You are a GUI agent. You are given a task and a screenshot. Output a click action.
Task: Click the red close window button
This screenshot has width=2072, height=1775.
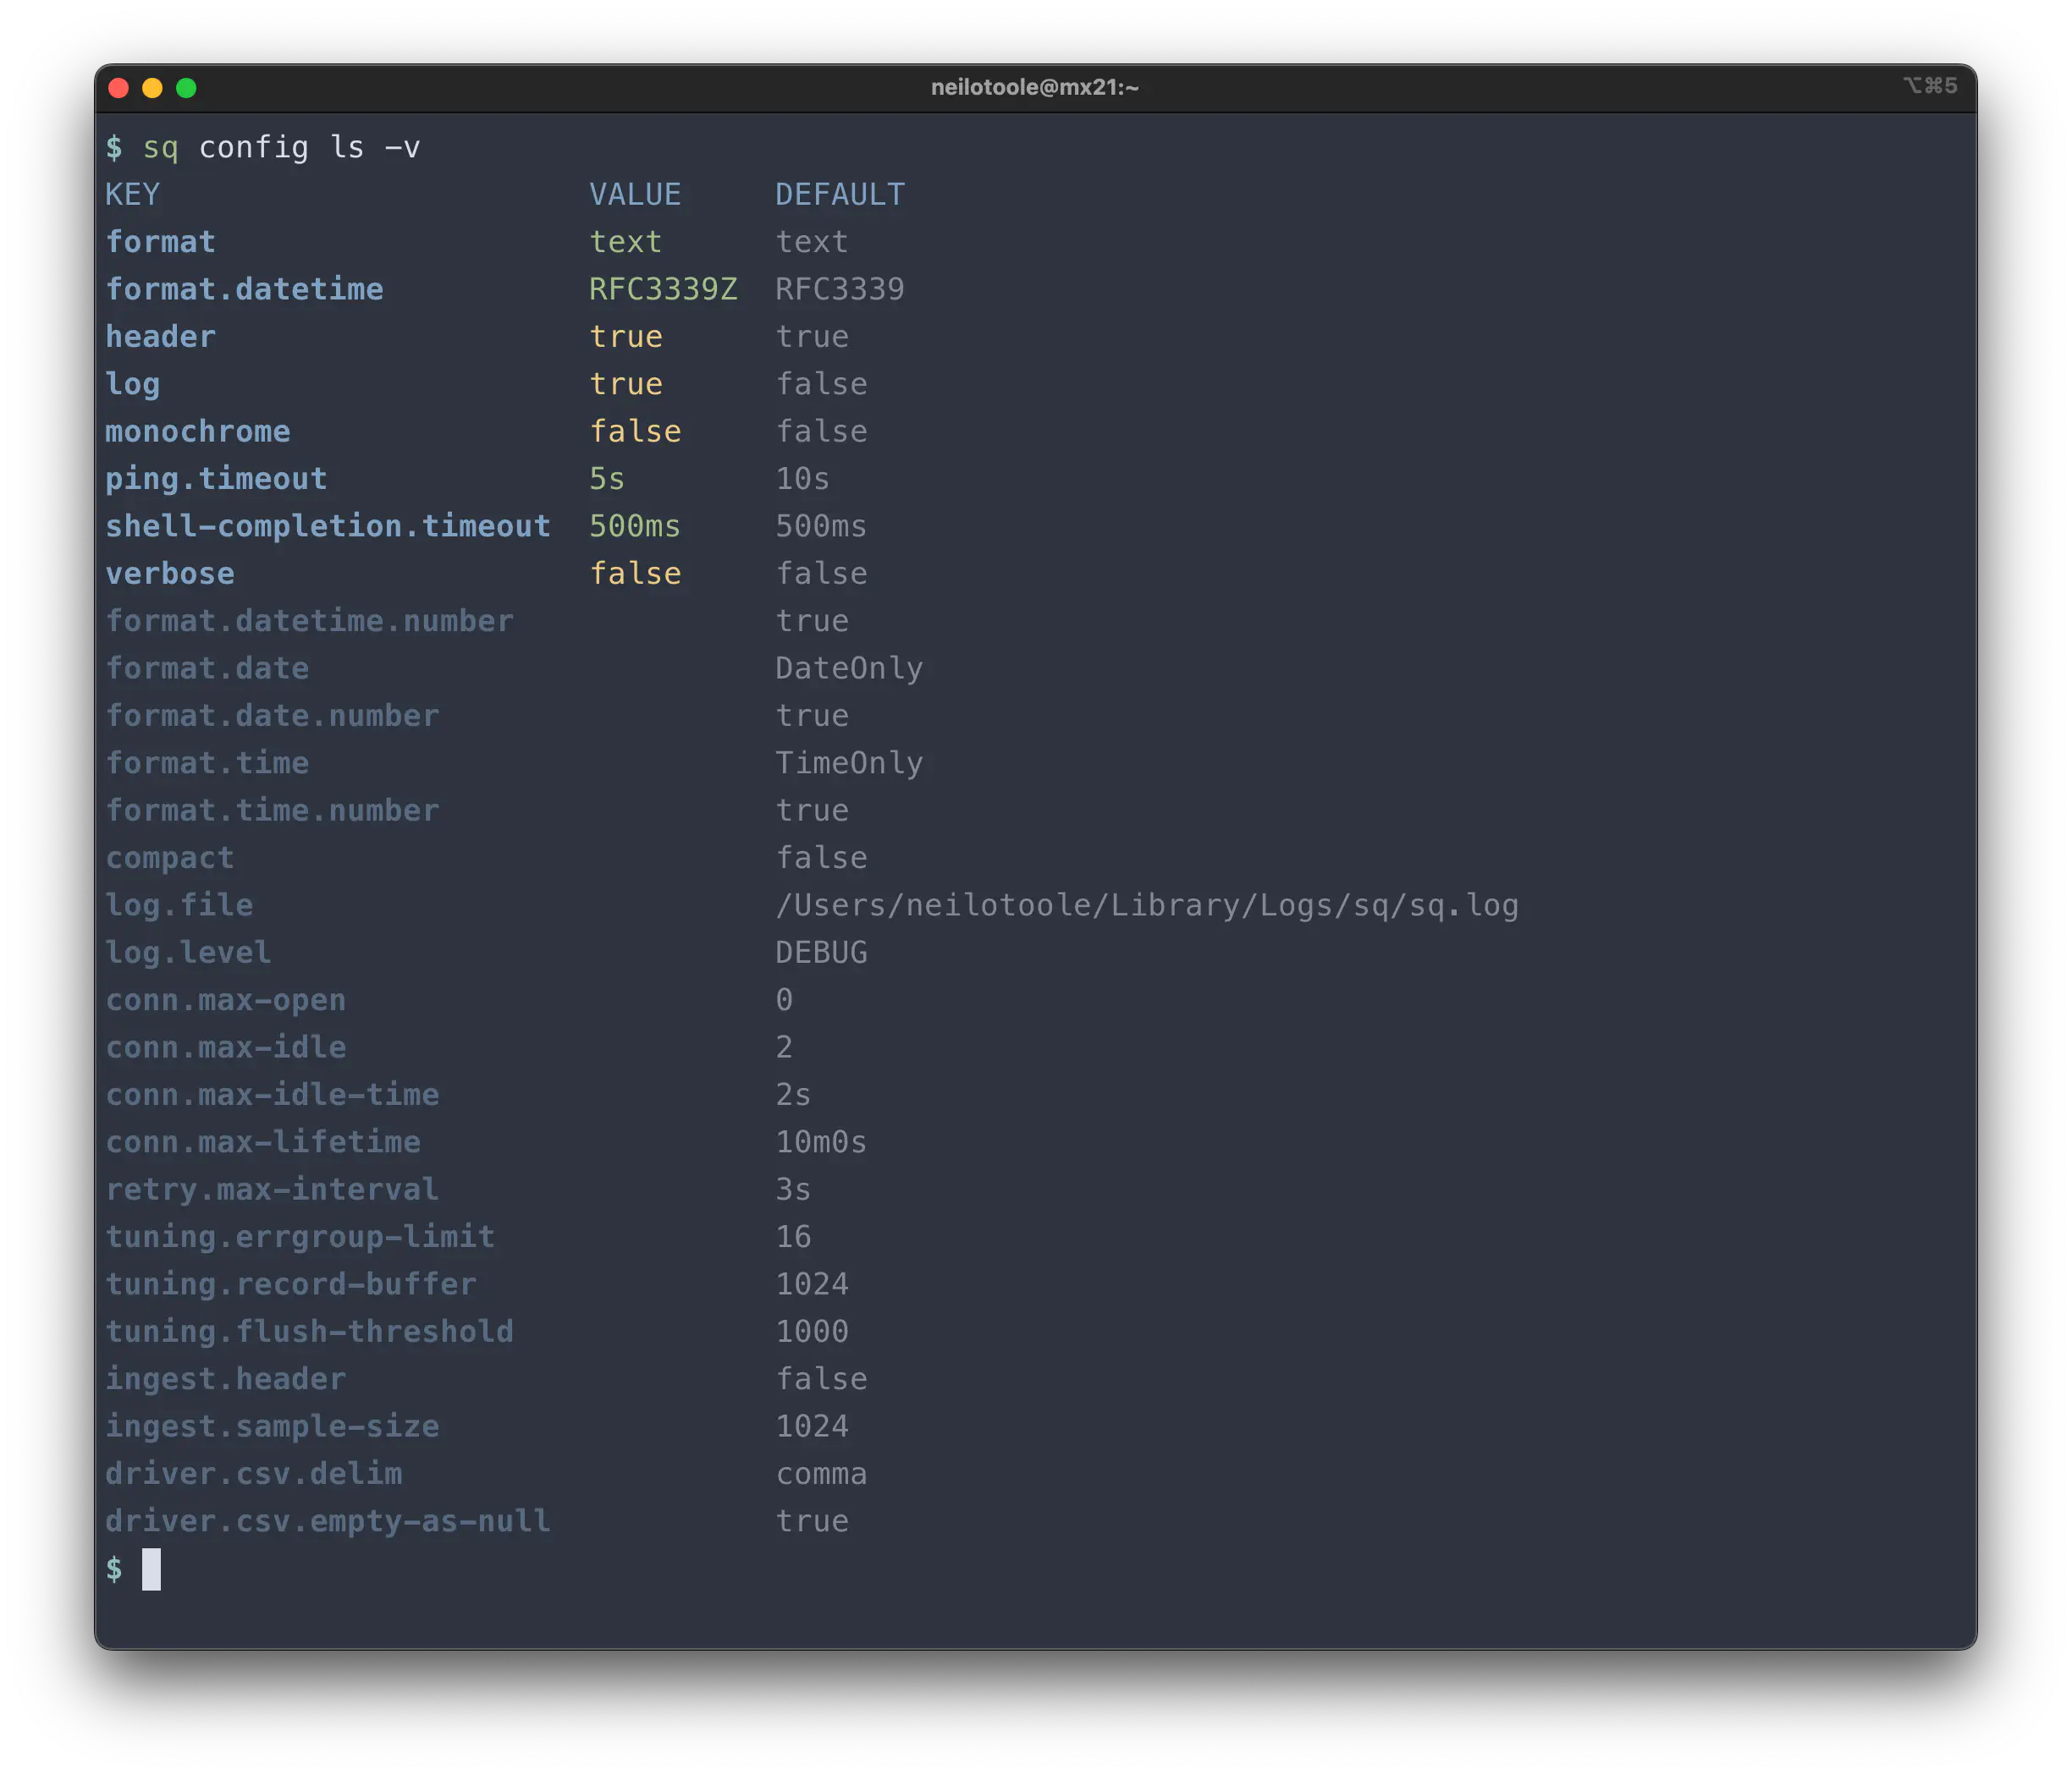(x=118, y=88)
